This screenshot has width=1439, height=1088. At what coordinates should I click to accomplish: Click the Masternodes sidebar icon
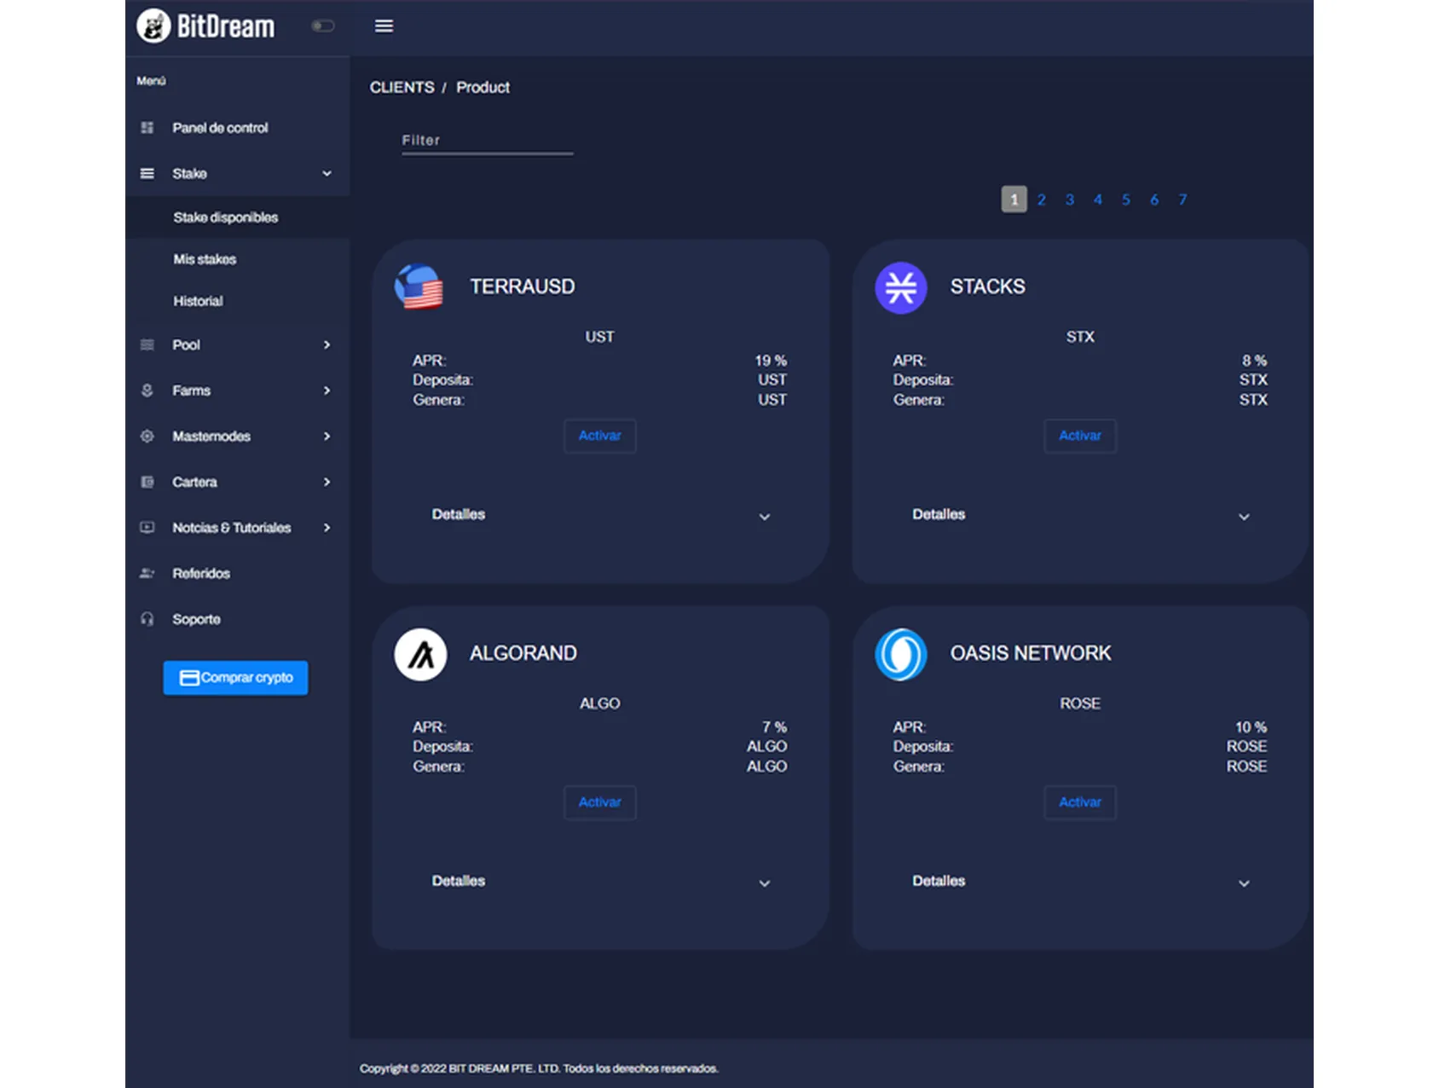coord(147,437)
